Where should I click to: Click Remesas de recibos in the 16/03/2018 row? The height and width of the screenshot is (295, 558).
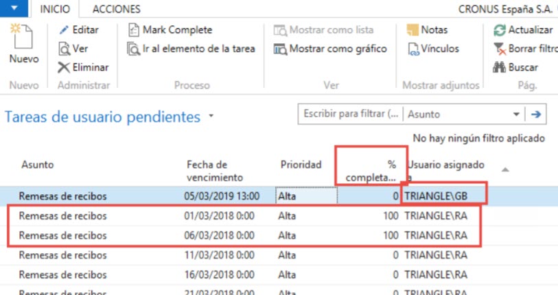[x=62, y=274]
